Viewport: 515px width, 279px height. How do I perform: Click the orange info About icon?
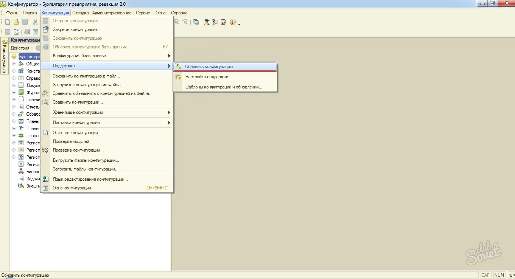point(232,22)
